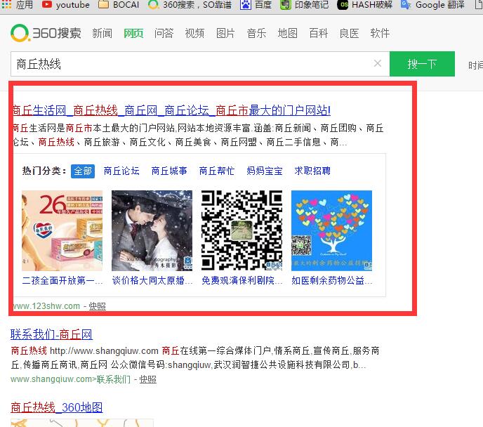Open the 快照 link for shangqiuw.com
The image size is (483, 427).
(x=148, y=379)
